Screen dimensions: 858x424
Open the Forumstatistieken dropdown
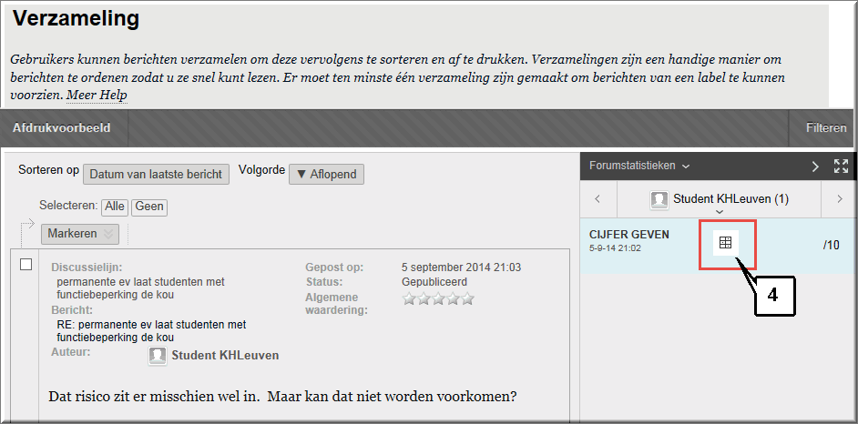[x=639, y=166]
